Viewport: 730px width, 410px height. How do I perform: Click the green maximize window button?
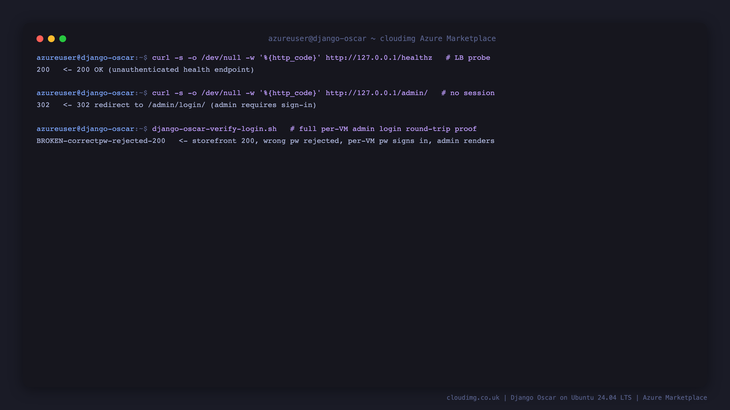coord(63,39)
